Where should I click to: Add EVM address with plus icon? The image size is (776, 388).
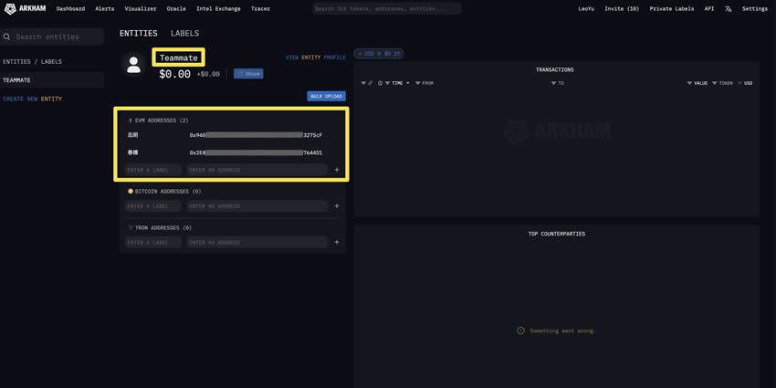coord(337,170)
